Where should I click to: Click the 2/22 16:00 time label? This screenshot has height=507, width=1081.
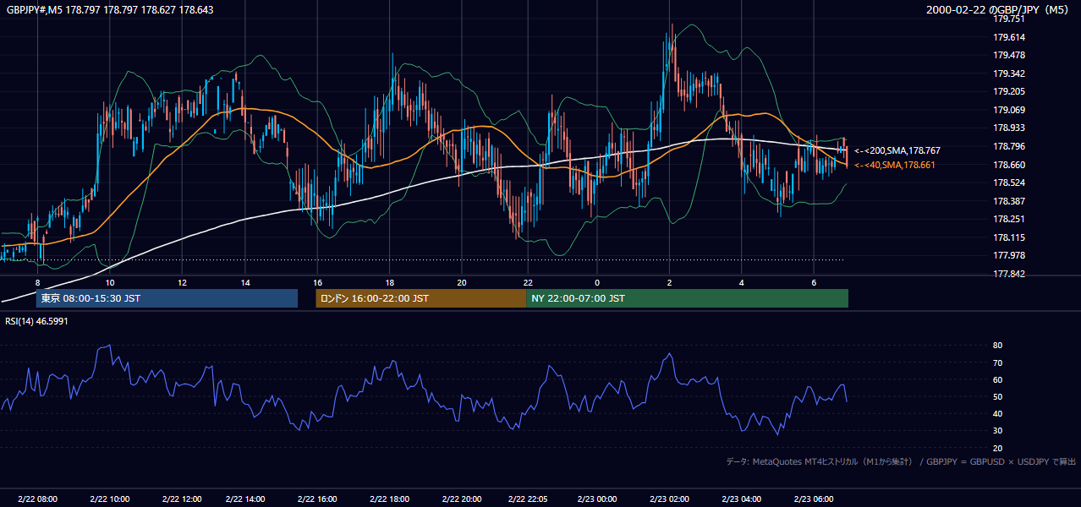[317, 499]
